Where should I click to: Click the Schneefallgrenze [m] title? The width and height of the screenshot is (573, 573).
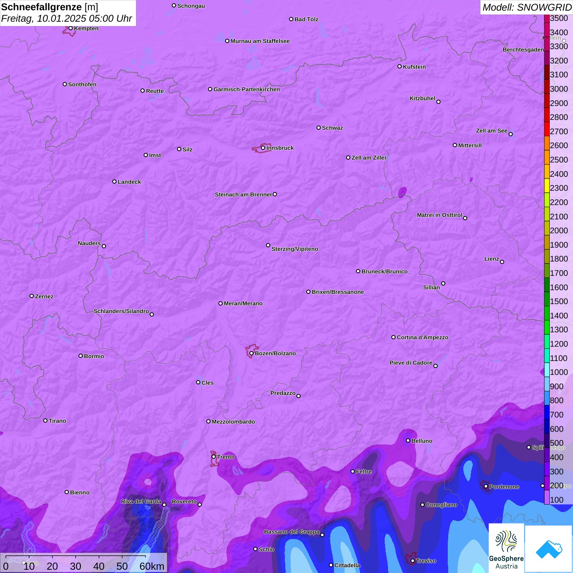(50, 7)
